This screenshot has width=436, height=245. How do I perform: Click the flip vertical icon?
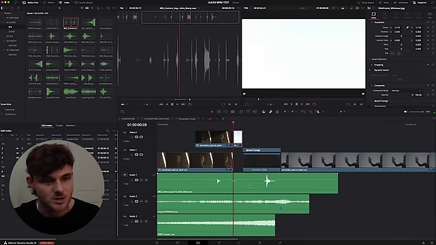[399, 53]
